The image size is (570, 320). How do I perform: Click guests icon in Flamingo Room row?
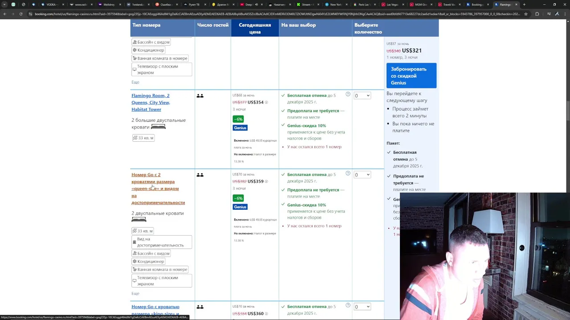coord(200,96)
